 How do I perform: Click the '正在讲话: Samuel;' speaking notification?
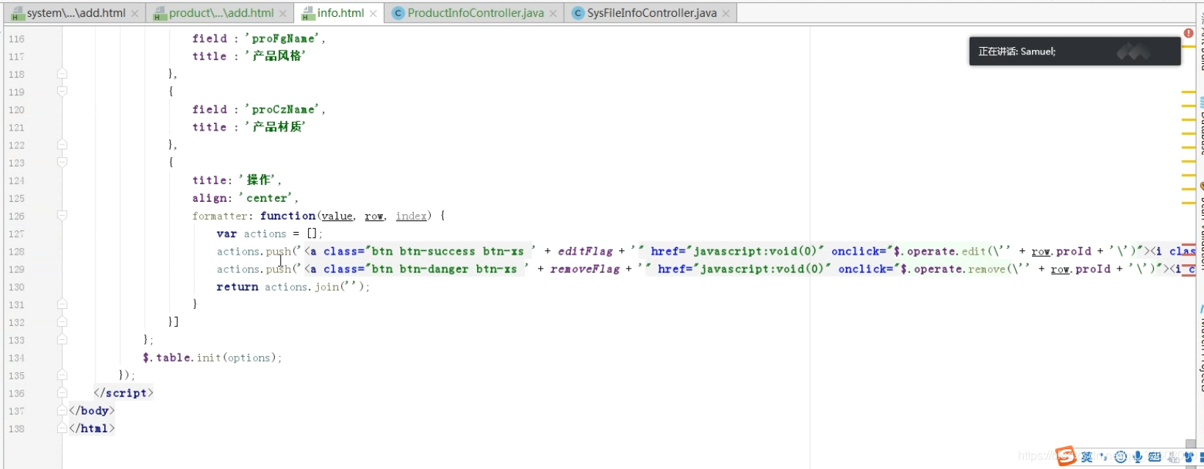(1075, 51)
